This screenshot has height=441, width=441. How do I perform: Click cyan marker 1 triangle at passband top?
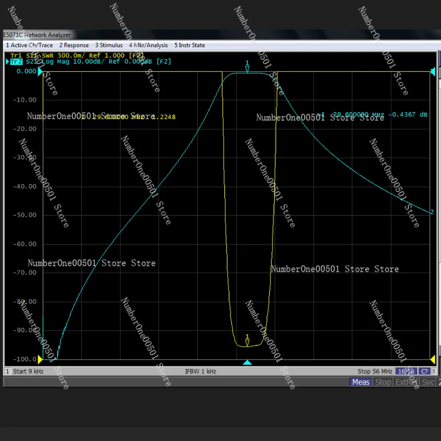tap(247, 69)
